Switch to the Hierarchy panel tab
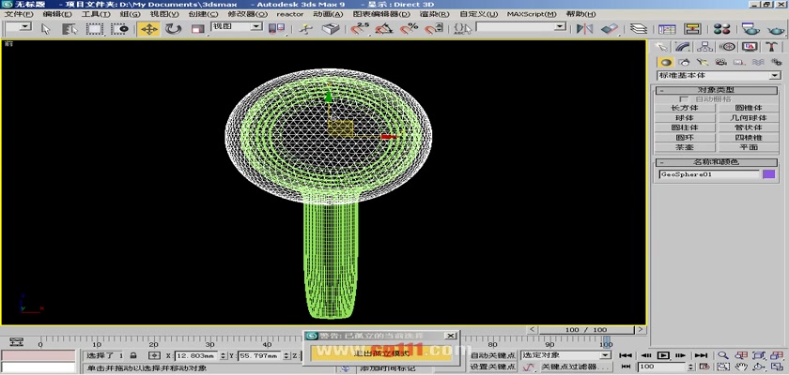789x375 pixels. tap(704, 47)
